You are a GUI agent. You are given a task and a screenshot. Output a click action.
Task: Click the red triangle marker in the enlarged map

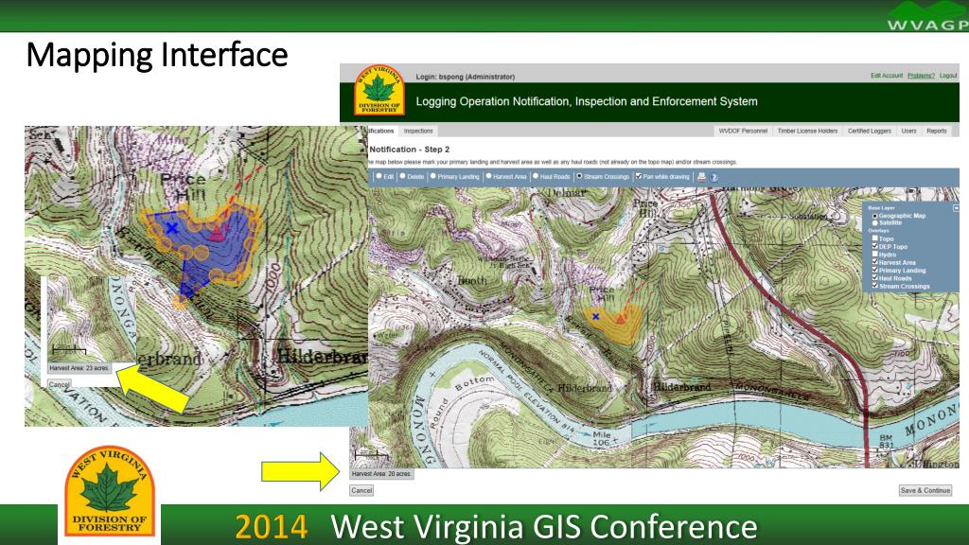(x=217, y=234)
